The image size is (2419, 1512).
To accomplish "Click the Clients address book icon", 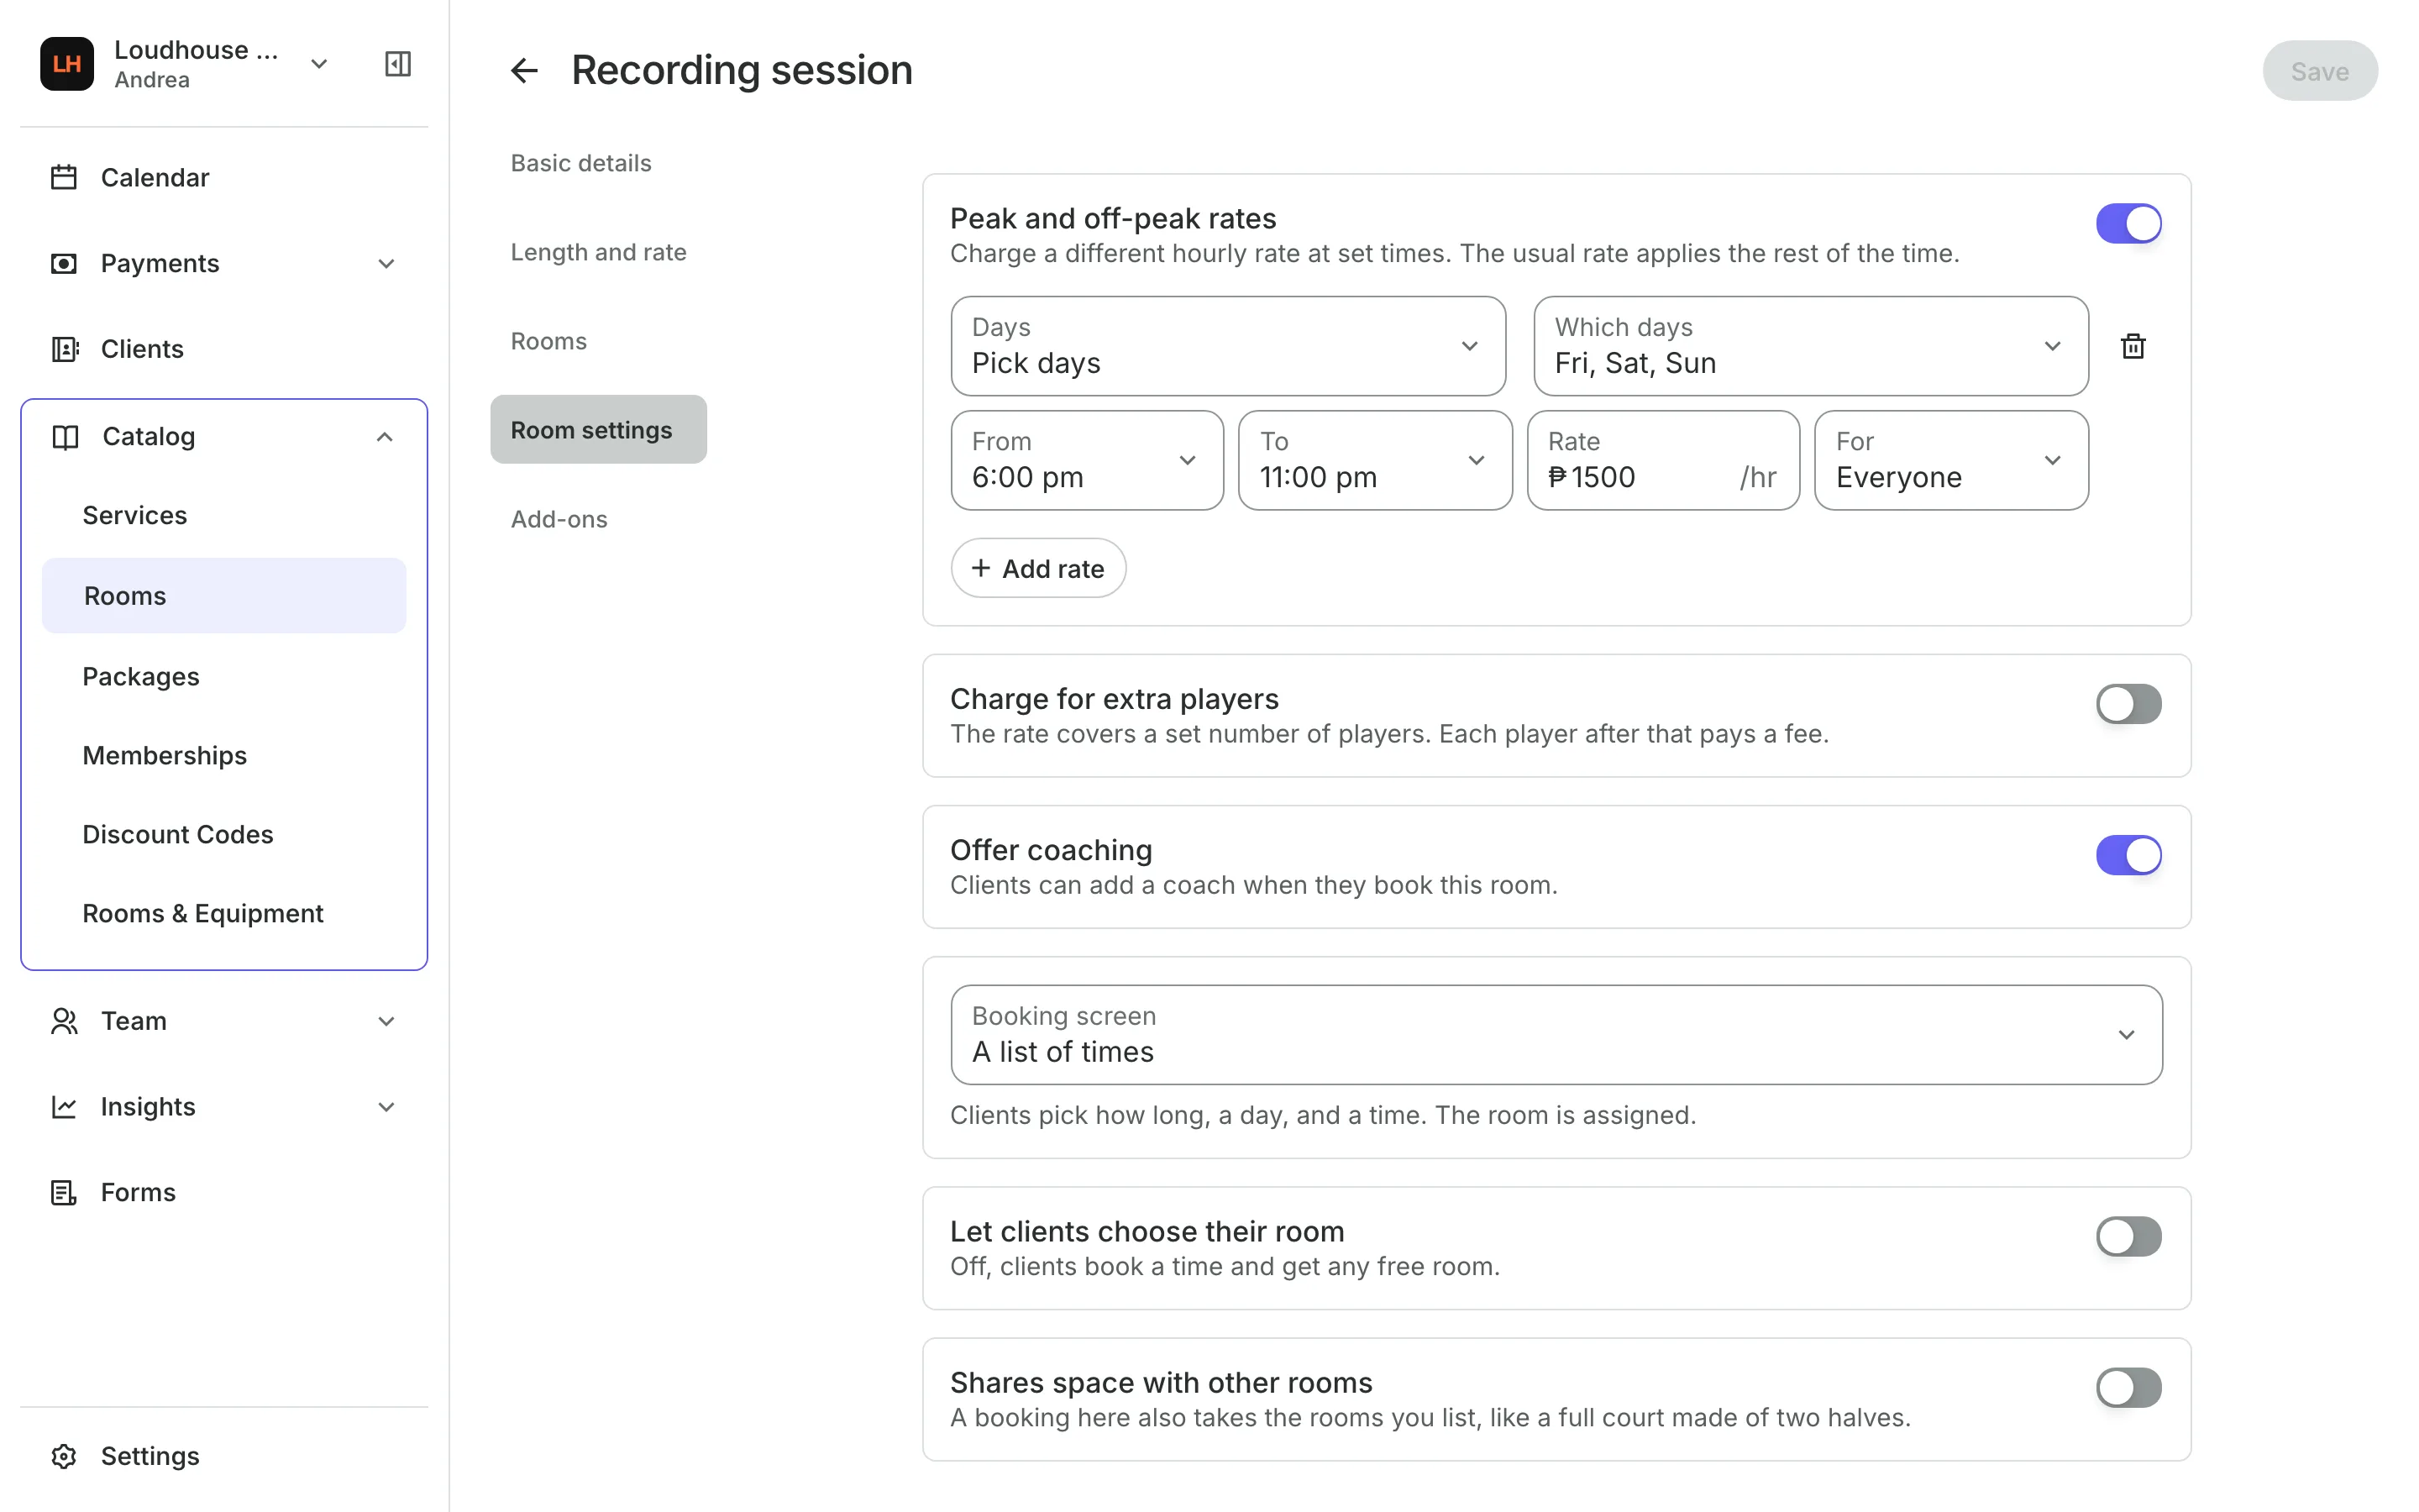I will (64, 349).
